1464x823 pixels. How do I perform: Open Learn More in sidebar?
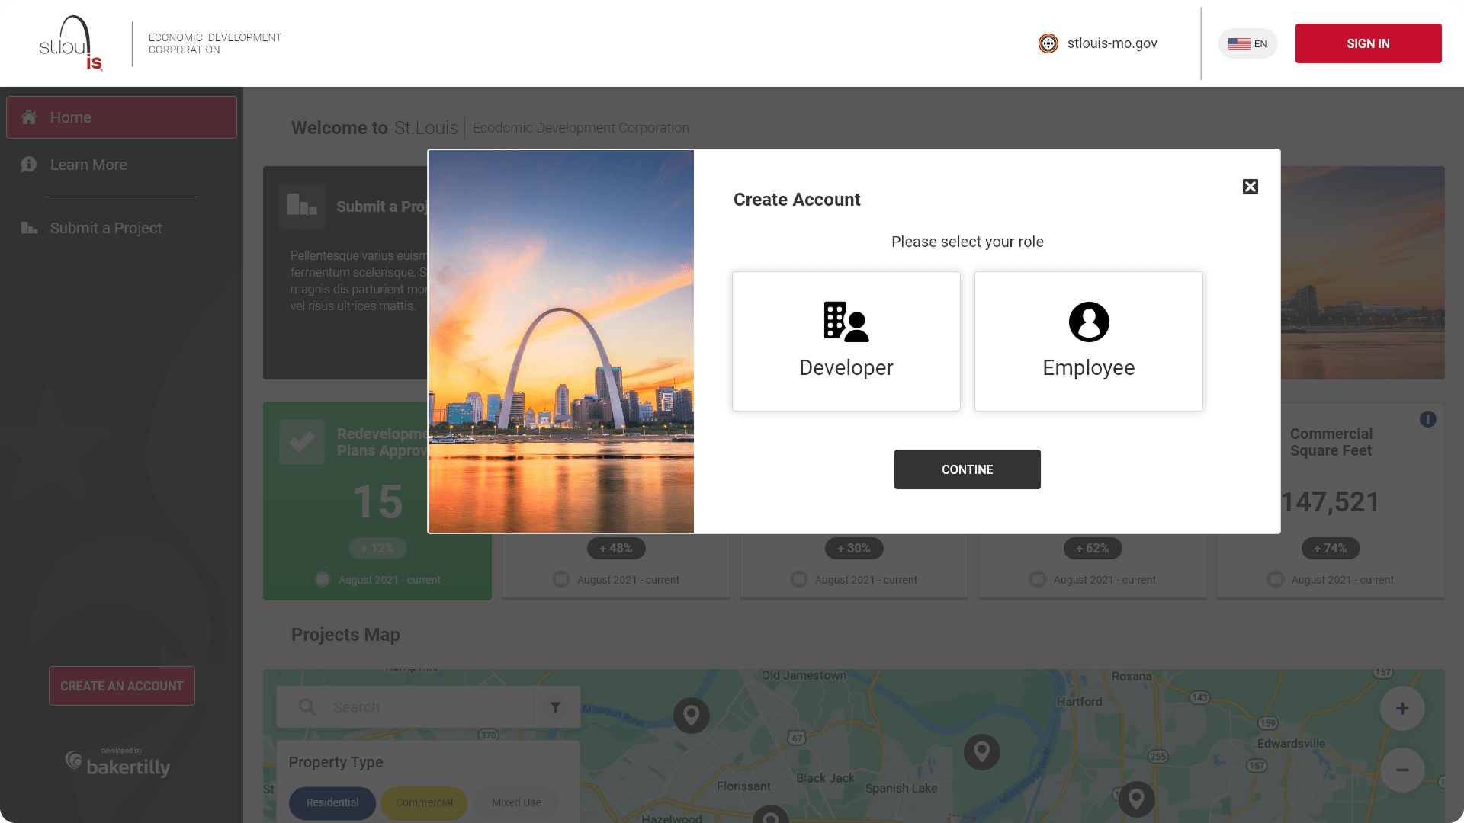pyautogui.click(x=88, y=165)
